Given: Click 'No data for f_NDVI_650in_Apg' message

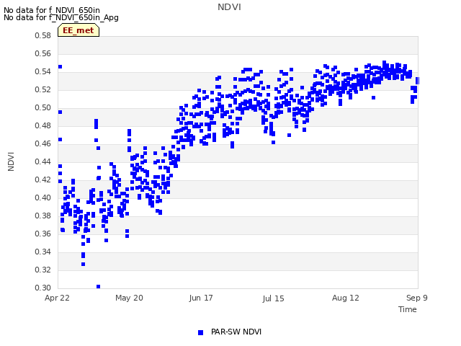Looking at the screenshot, I should 61,17.
